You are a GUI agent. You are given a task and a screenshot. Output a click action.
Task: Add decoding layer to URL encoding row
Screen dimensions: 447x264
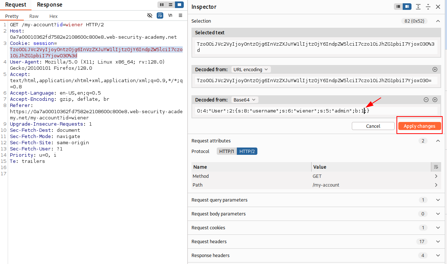click(x=435, y=69)
